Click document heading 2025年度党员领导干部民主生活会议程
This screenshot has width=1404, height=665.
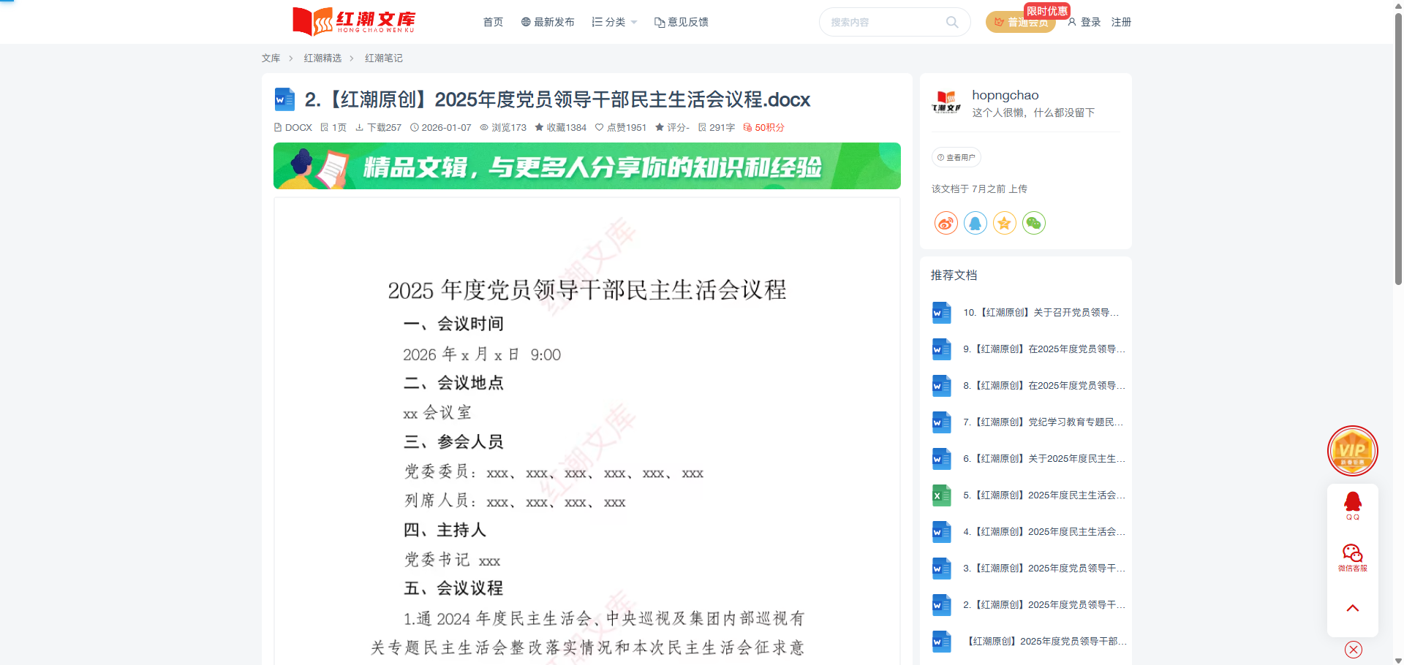pos(586,290)
